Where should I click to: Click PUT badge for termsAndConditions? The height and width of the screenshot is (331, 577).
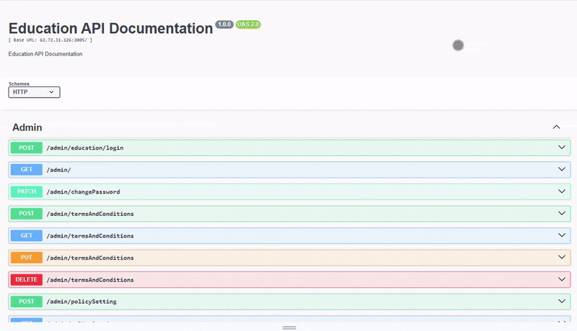(x=27, y=258)
